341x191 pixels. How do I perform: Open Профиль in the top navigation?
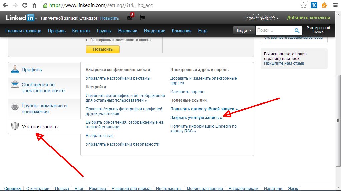(57, 31)
